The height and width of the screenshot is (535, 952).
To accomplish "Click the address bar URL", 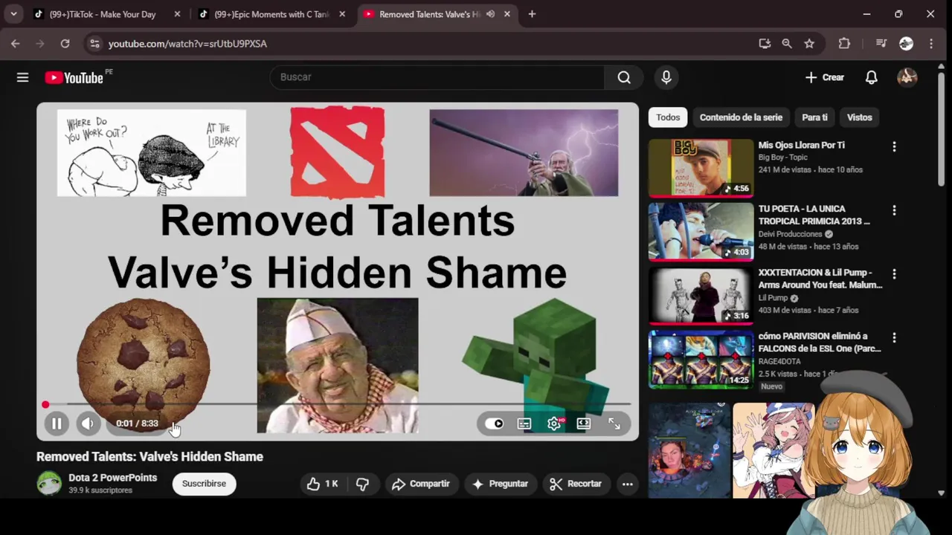I will 187,44.
